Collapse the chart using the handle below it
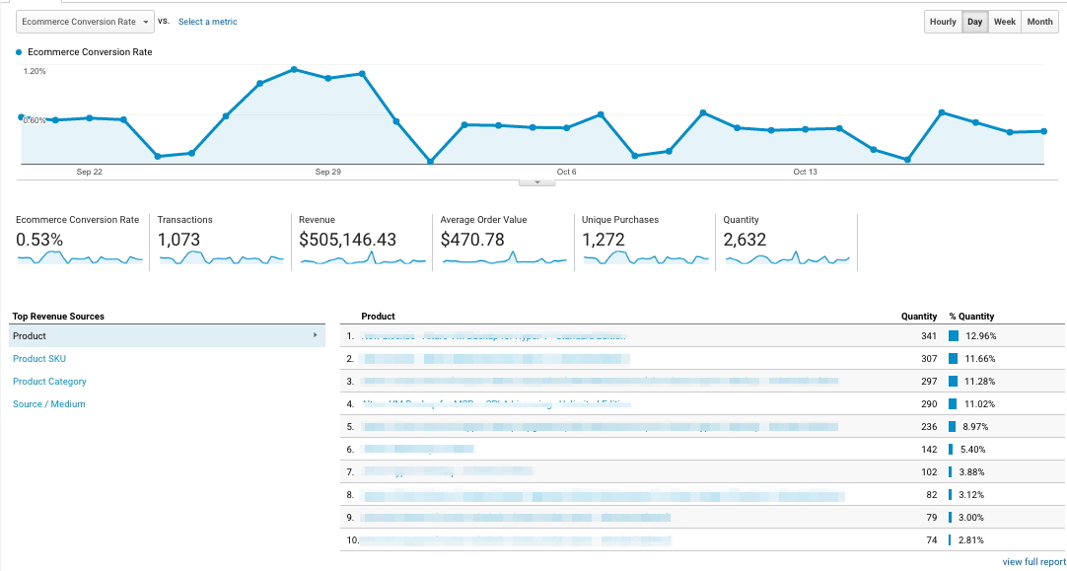The height and width of the screenshot is (571, 1067). pyautogui.click(x=536, y=180)
